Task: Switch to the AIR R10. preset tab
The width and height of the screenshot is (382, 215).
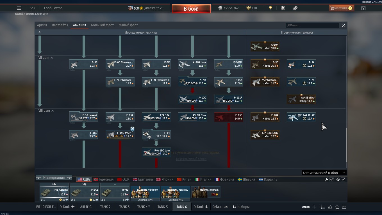Action: 86,207
